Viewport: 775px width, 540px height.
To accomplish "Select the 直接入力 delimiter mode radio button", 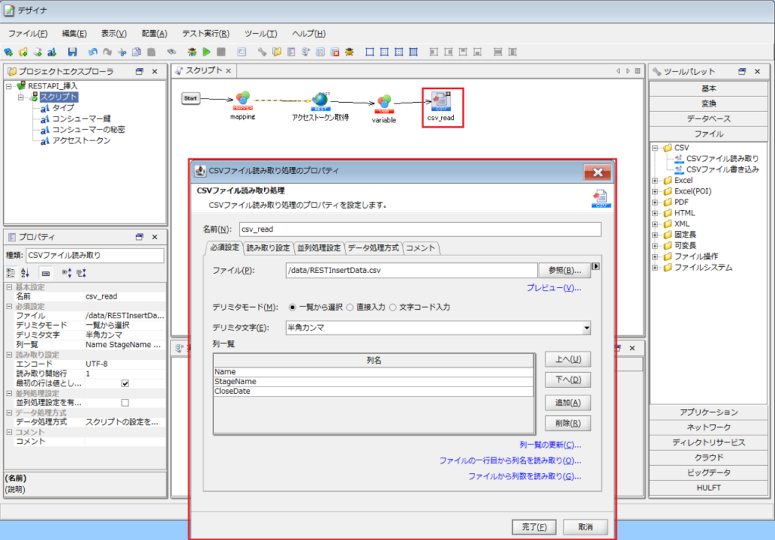I will coord(350,307).
